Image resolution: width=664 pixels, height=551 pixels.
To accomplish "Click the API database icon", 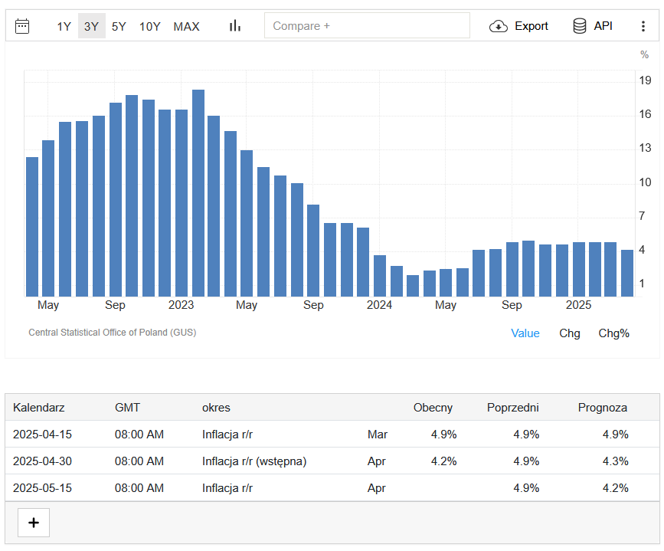I will tap(580, 26).
